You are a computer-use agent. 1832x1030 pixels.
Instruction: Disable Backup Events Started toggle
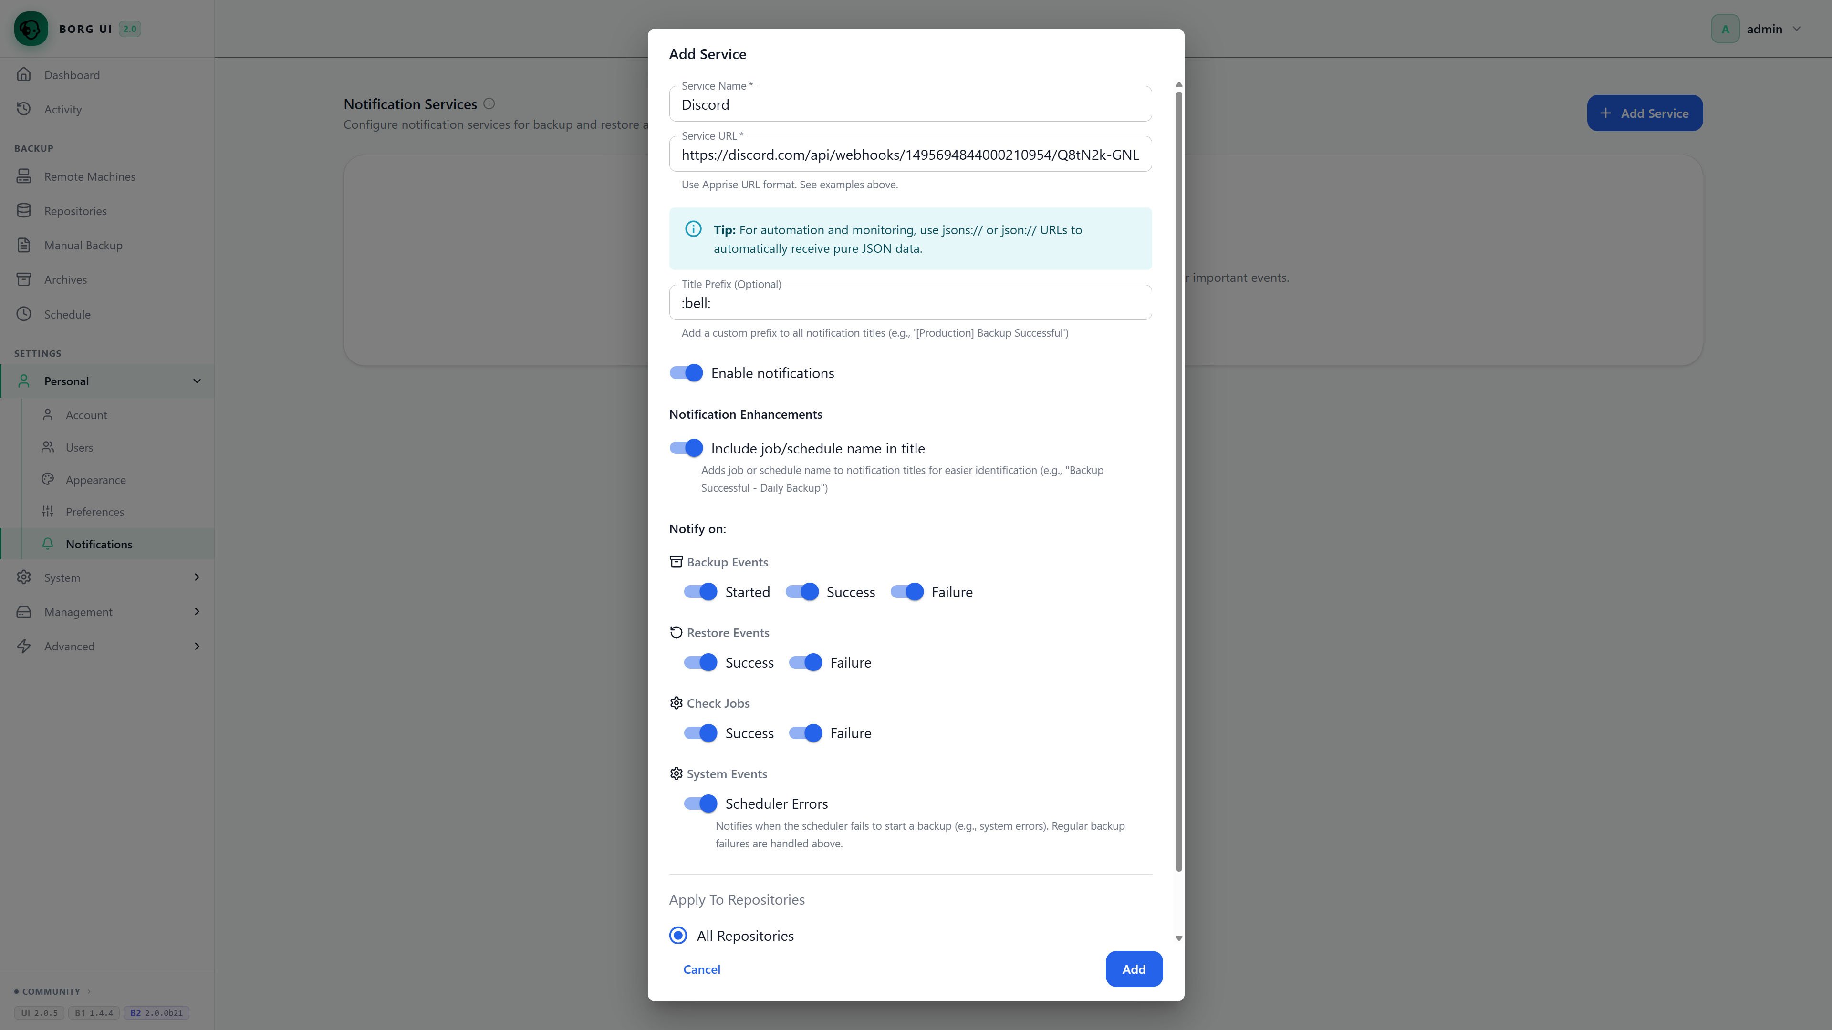click(700, 592)
